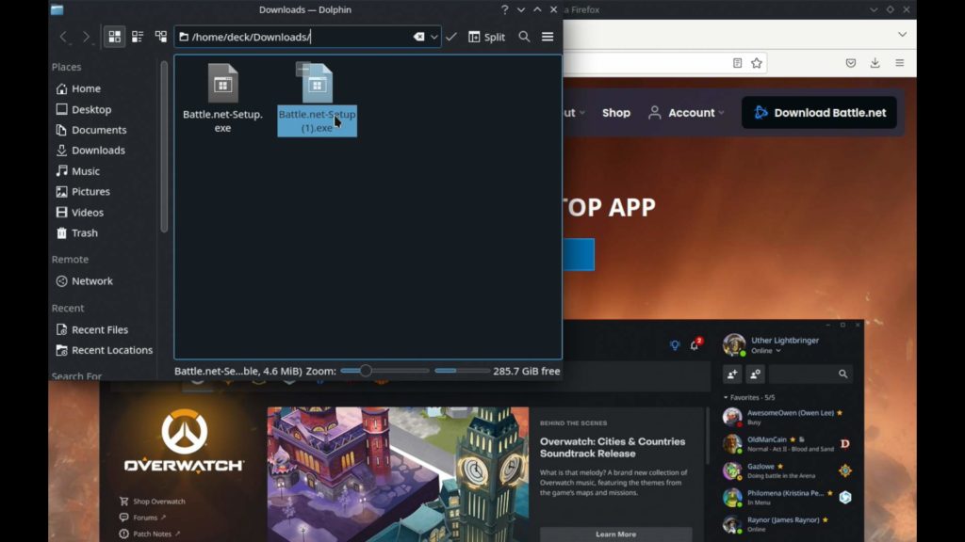Open Firefox Pocket save icon
965x542 pixels.
tap(851, 63)
